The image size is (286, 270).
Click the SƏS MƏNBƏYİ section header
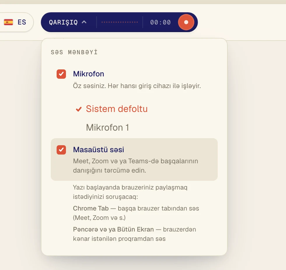click(x=74, y=52)
